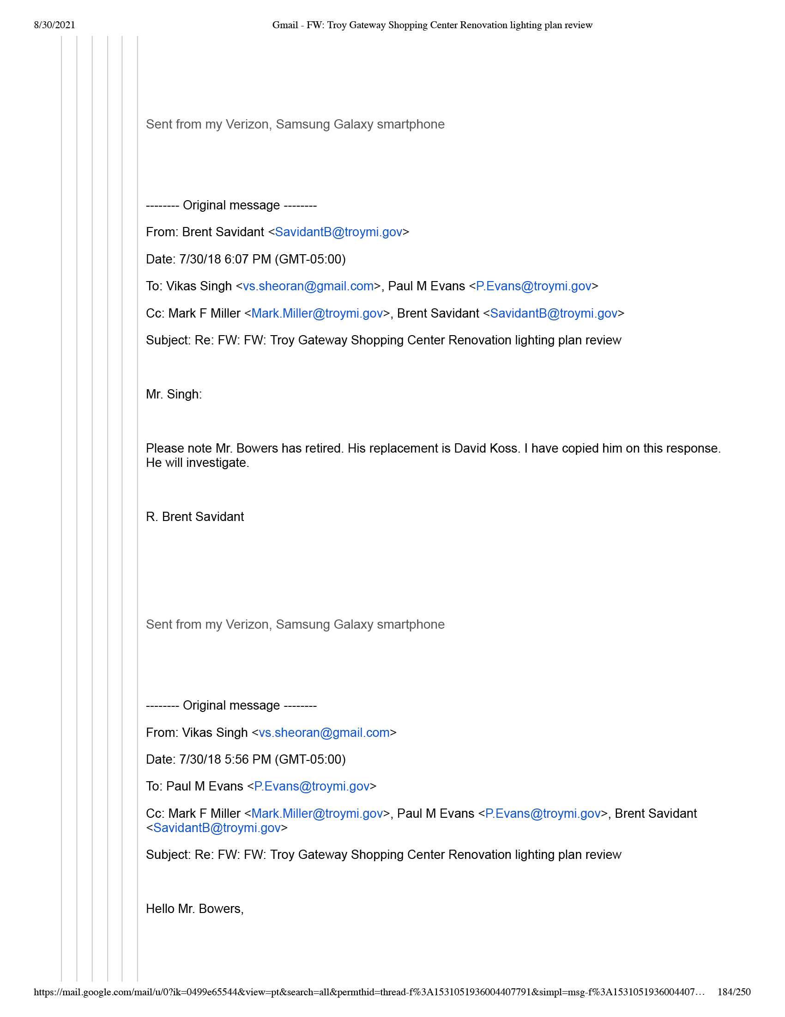The height and width of the screenshot is (1017, 785).
Task: Click the 'Hello Mr. Bowers,' greeting line
Action: (x=194, y=908)
